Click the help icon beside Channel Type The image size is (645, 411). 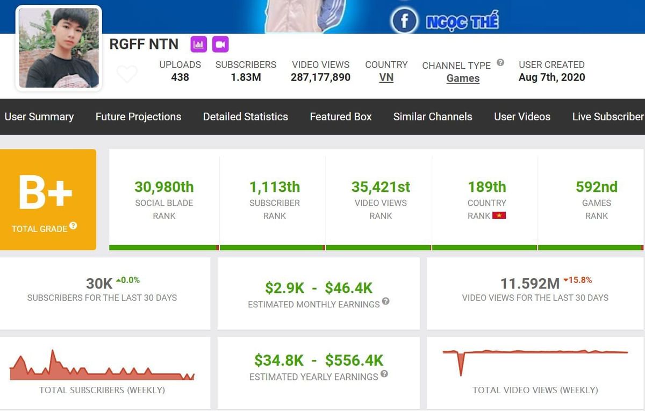tap(500, 62)
